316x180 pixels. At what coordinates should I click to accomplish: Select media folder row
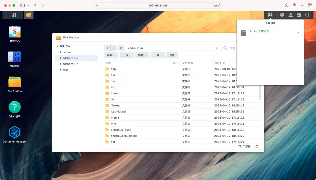[x=182, y=117]
